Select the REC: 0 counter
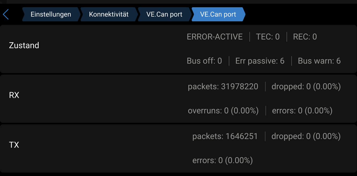The width and height of the screenshot is (357, 176). [x=305, y=37]
